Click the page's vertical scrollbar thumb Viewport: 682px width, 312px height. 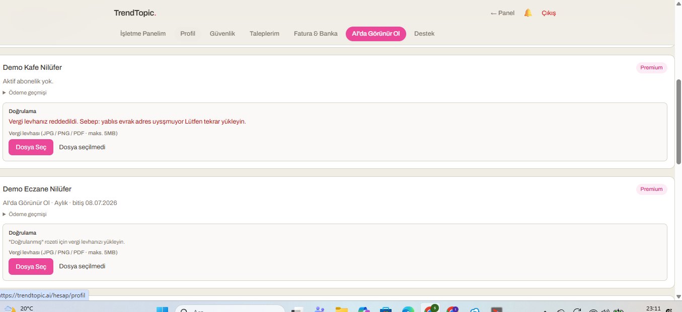tap(678, 122)
